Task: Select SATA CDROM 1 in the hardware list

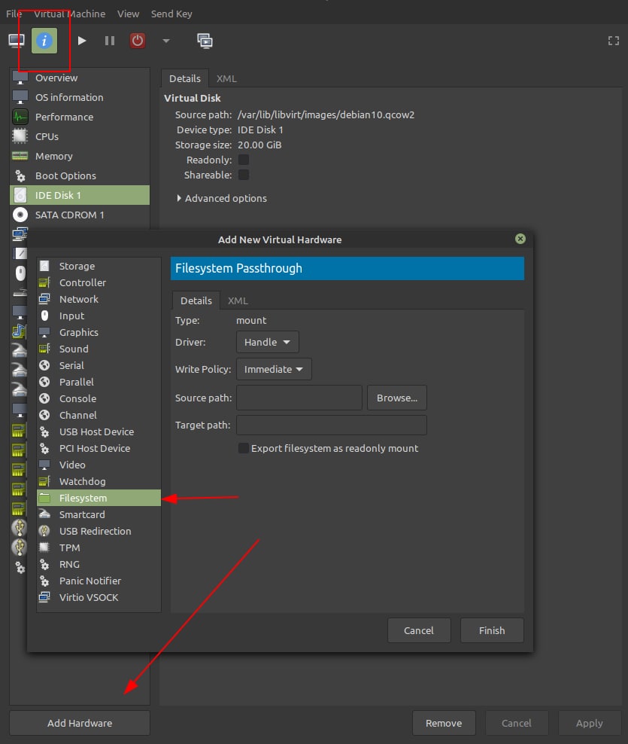Action: point(80,215)
